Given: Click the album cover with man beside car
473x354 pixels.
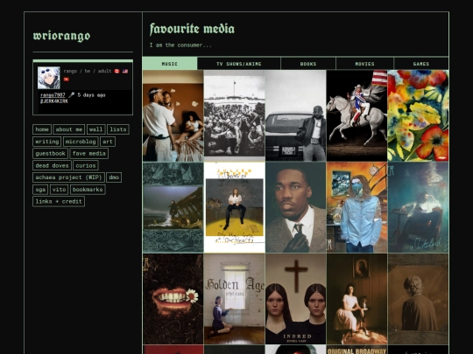Looking at the screenshot, I should pos(296,115).
